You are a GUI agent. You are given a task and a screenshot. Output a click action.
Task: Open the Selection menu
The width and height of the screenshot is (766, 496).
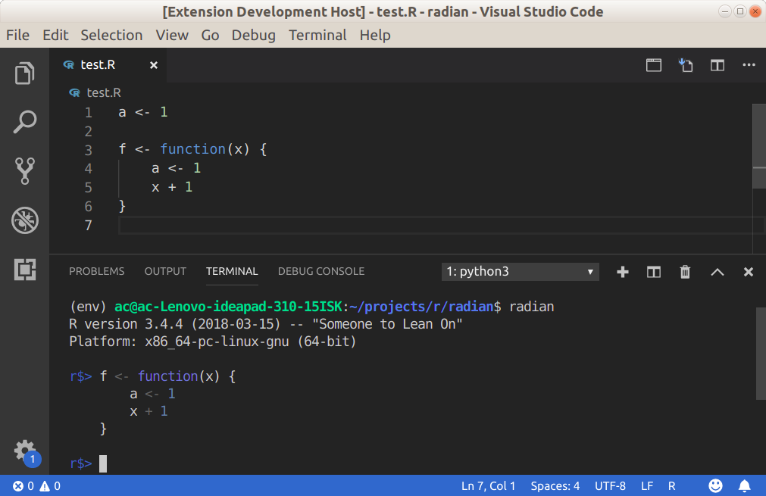(111, 35)
